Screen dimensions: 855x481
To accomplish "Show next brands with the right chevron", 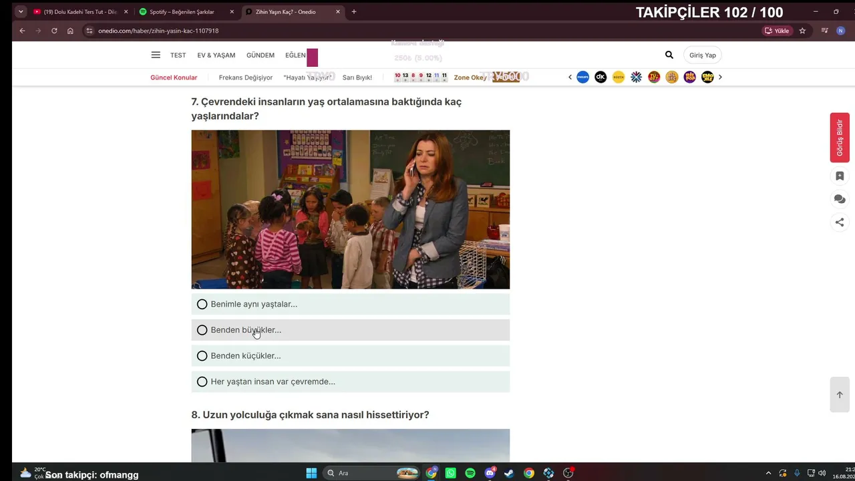I will (x=720, y=77).
